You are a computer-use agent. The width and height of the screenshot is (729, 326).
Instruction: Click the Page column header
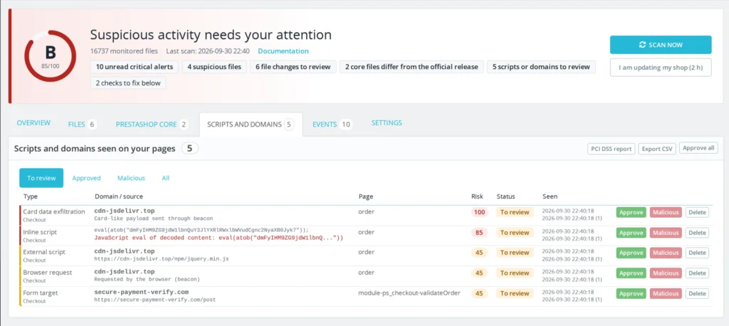366,196
